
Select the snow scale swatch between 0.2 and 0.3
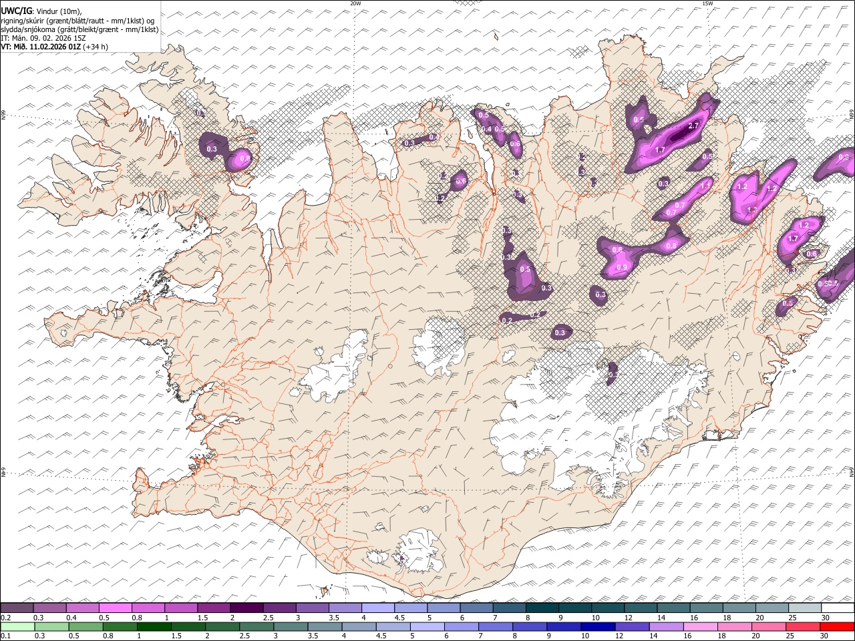coord(17,608)
